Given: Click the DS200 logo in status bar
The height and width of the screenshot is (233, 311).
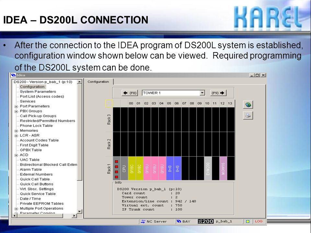Looking at the screenshot, I should pos(205,221).
